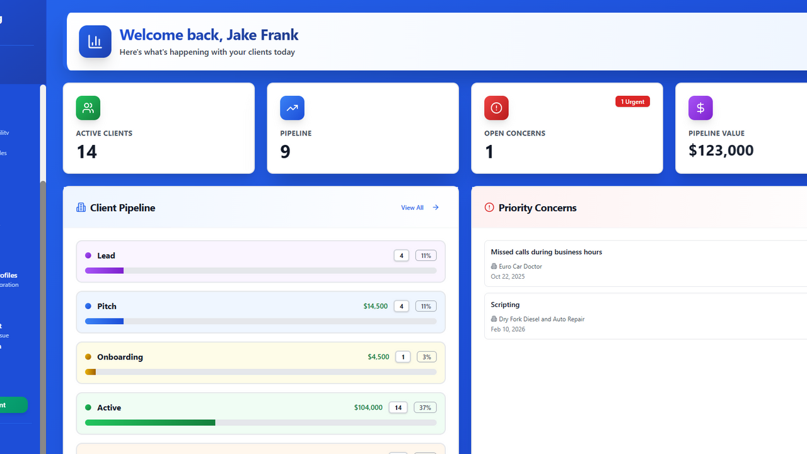This screenshot has height=454, width=807.
Task: Select the Lead pipeline stage row
Action: point(261,262)
